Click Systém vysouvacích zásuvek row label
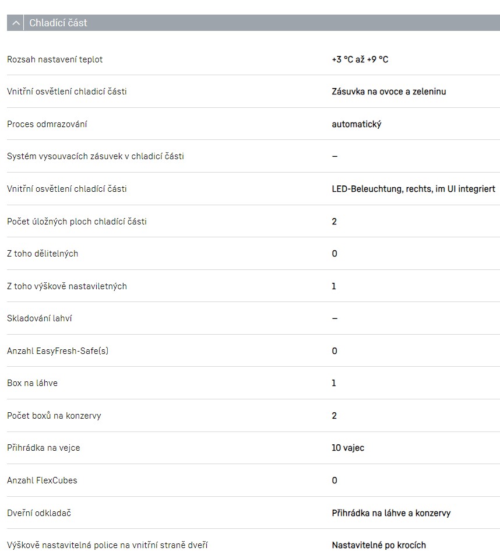 95,156
